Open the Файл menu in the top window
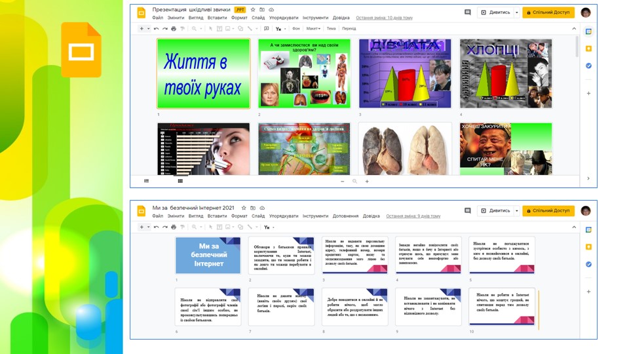This screenshot has width=629, height=354. click(x=158, y=18)
